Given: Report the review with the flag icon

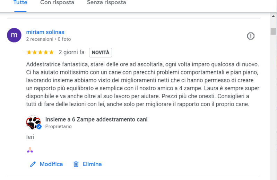Looking at the screenshot, I should pyautogui.click(x=251, y=36).
